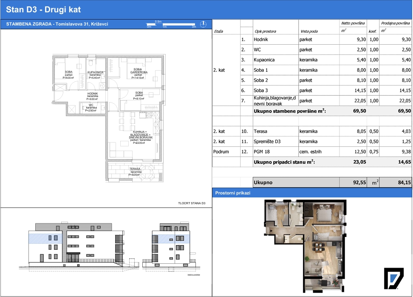Select 'STAMBENA ZGRADA - Tomislavova 31, Križevci' heading
The height and width of the screenshot is (297, 413).
[57, 24]
